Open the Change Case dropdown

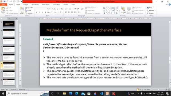point(56,13)
